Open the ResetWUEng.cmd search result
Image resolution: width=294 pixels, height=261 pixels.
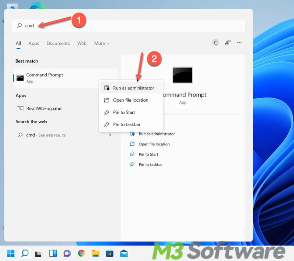pyautogui.click(x=44, y=109)
